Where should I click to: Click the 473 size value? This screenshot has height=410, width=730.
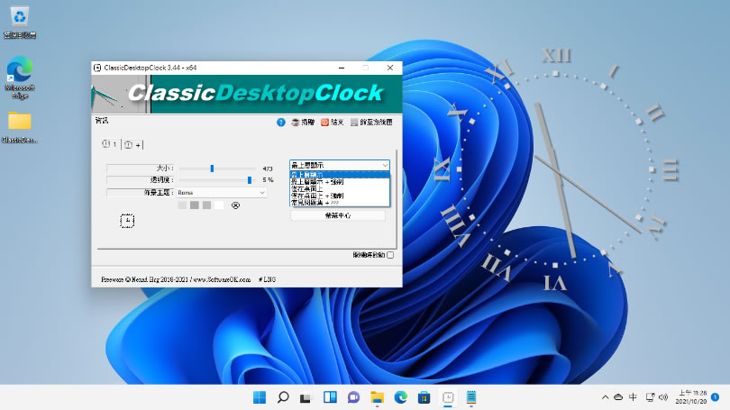click(268, 169)
